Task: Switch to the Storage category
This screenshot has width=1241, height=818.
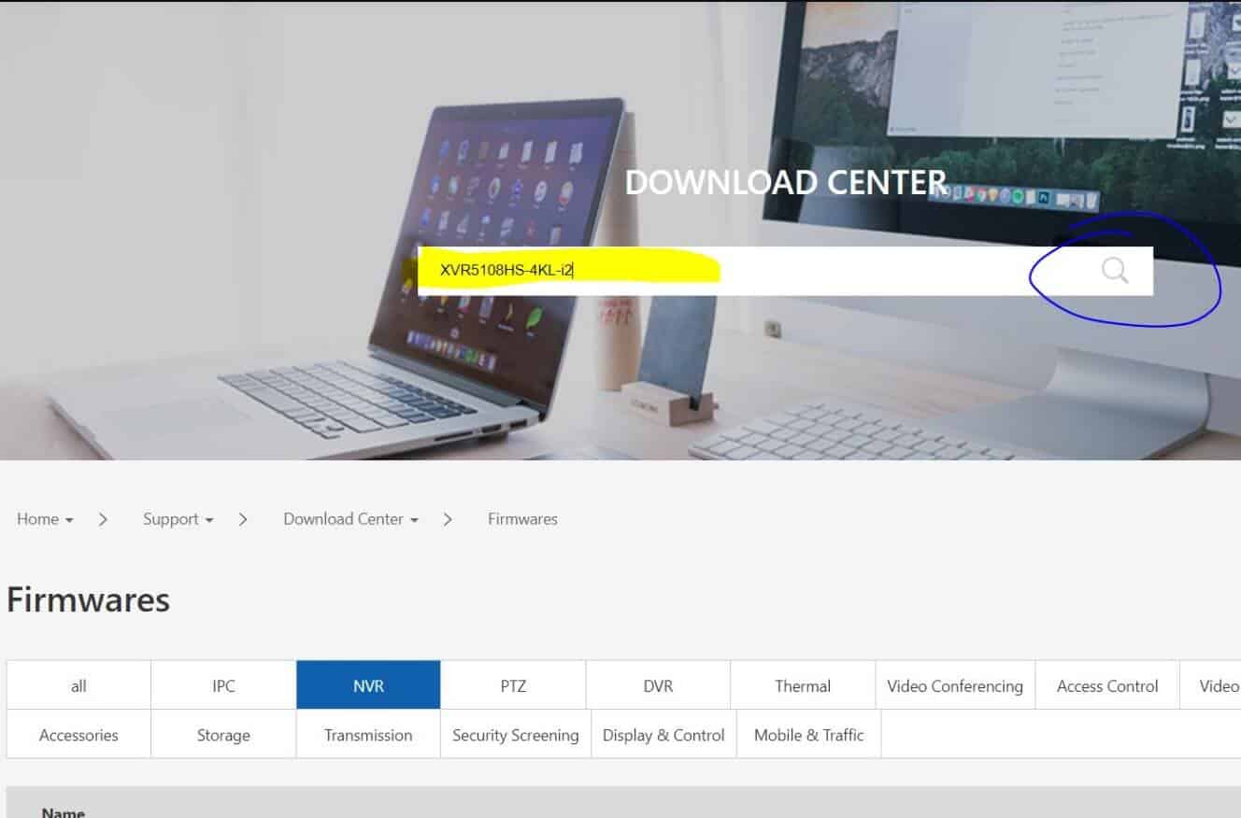Action: click(x=222, y=735)
